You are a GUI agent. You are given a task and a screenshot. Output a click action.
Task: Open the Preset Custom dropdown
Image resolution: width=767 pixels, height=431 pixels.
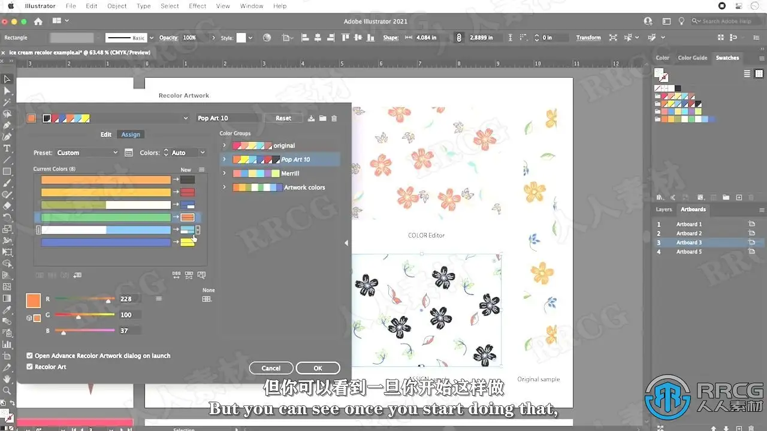point(88,153)
